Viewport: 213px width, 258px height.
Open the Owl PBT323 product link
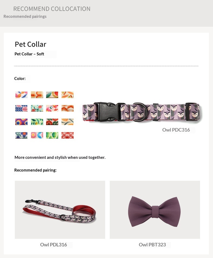[x=152, y=245]
